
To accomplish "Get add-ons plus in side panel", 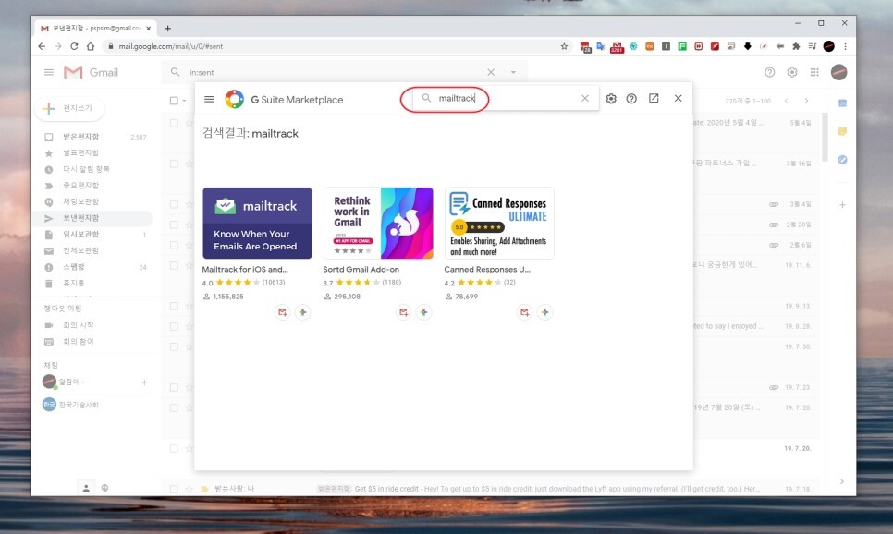I will [842, 205].
